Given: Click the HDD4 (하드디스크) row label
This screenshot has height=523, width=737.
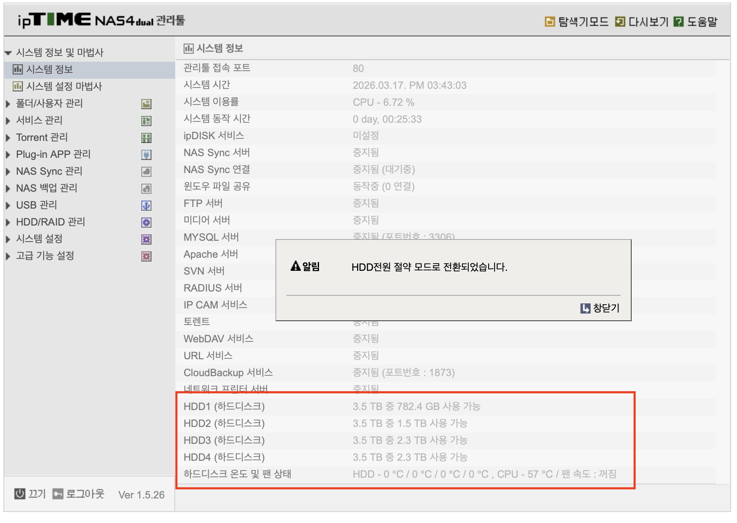Looking at the screenshot, I should tap(224, 457).
